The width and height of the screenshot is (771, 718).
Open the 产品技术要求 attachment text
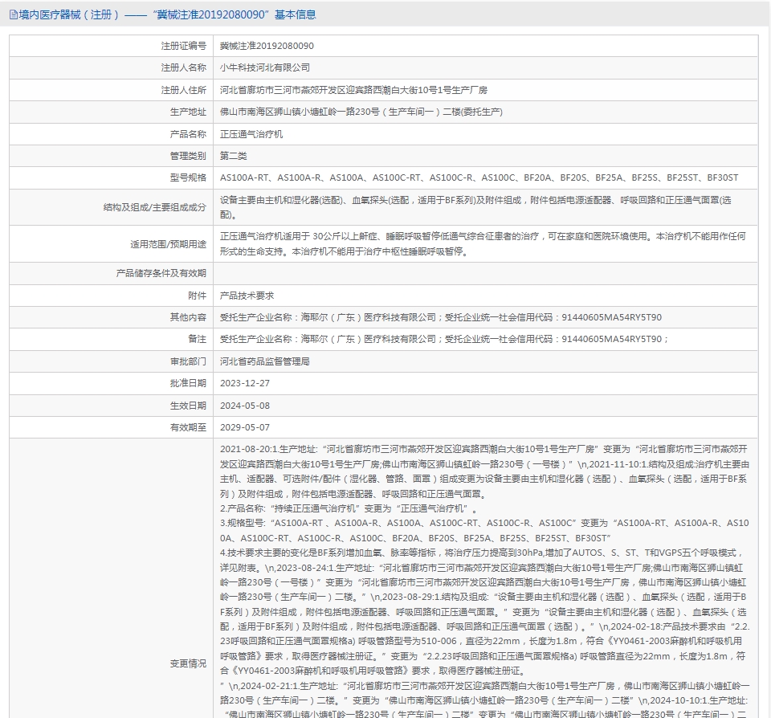pyautogui.click(x=247, y=296)
